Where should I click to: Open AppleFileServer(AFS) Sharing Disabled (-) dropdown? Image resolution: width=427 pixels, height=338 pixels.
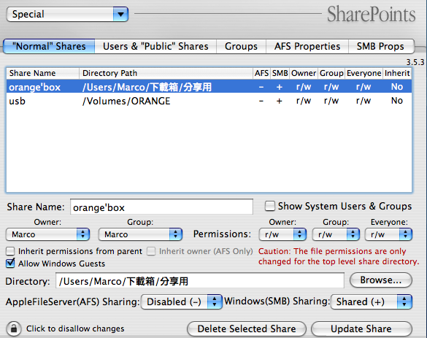[182, 301]
